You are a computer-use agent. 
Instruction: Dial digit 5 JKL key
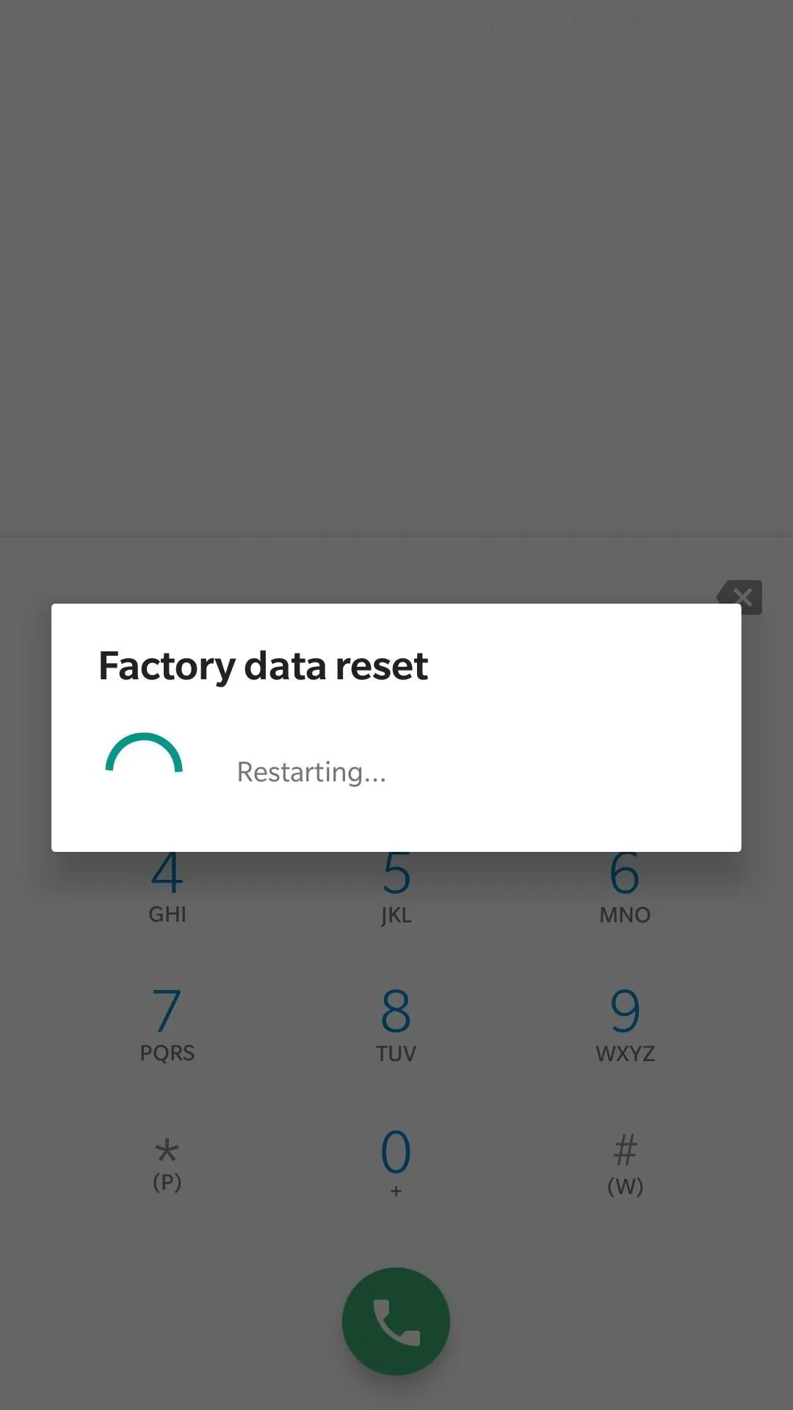(396, 889)
